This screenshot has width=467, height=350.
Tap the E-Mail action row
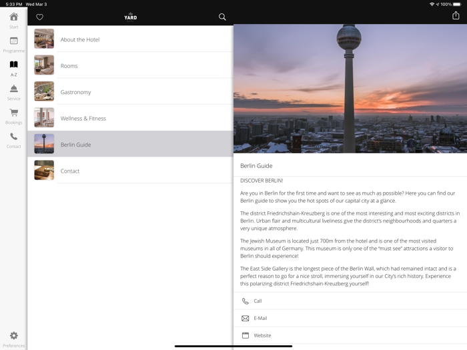[x=350, y=318]
